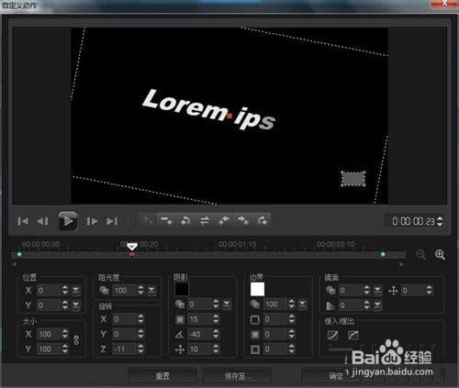Click the 保存至 save-to button
This screenshot has width=459, height=388.
coord(237,376)
